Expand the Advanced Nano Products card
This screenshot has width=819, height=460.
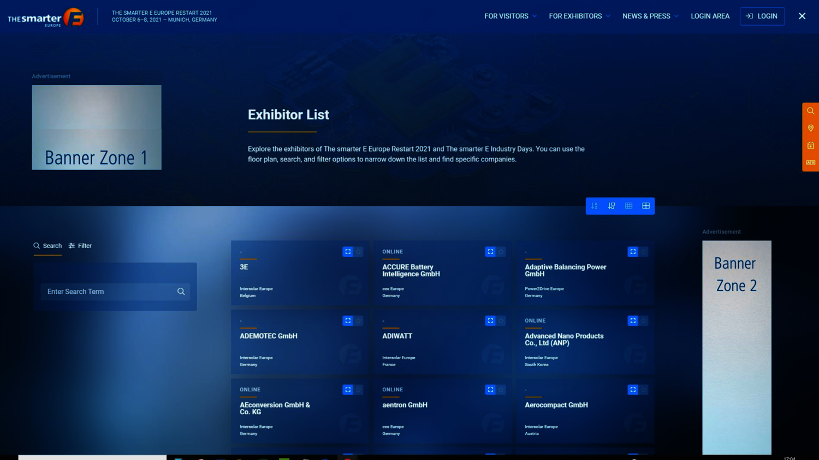(x=633, y=320)
